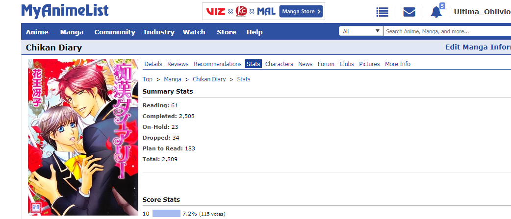This screenshot has height=219, width=511.
Task: Click Stats in the breadcrumb
Action: 244,79
